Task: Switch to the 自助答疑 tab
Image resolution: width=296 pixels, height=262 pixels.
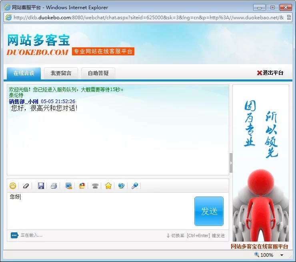Action: point(98,73)
